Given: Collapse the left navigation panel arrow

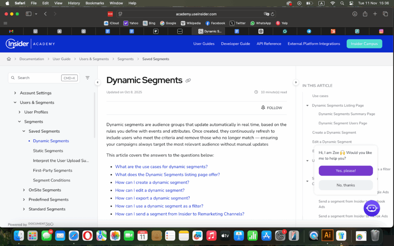Looking at the screenshot, I should 97,82.
